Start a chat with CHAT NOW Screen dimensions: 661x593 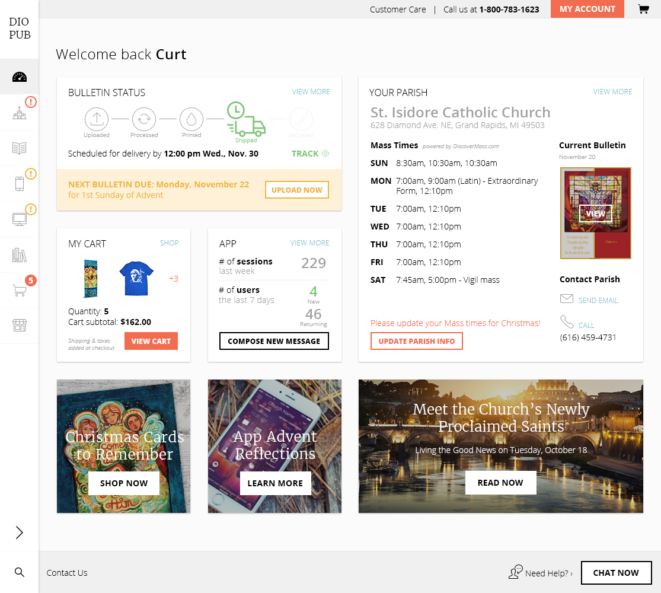616,573
